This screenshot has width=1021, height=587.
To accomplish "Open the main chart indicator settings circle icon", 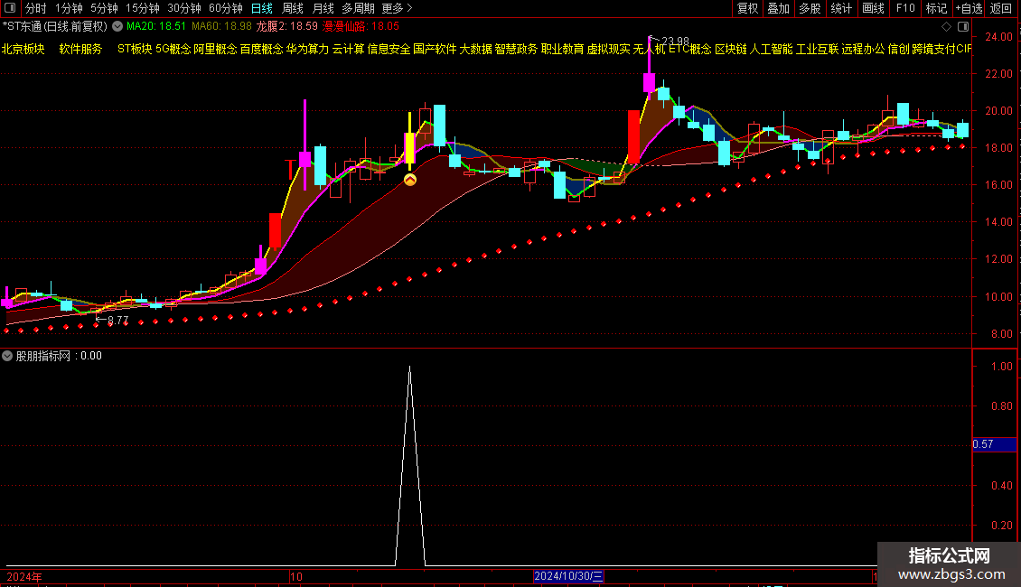I will pos(117,27).
